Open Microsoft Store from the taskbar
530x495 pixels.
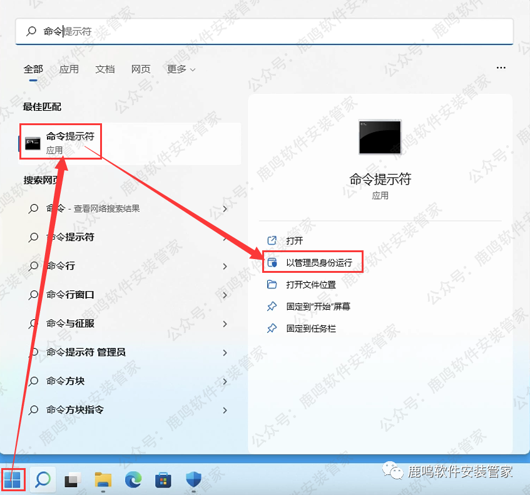click(x=162, y=479)
